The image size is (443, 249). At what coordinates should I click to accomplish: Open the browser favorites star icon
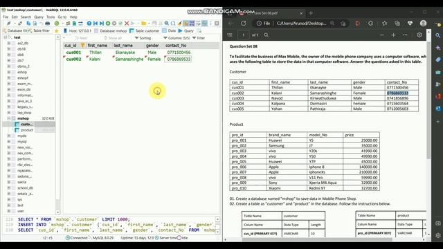[384, 24]
